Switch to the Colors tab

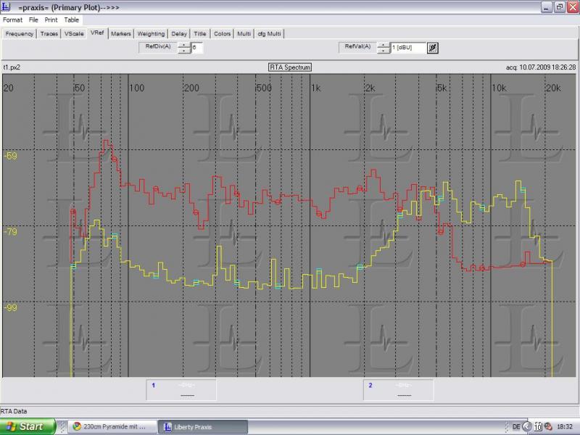click(222, 34)
